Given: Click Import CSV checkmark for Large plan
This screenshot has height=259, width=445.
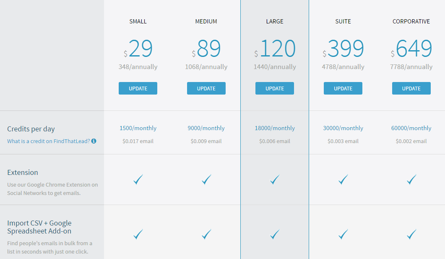Looking at the screenshot, I should (275, 234).
